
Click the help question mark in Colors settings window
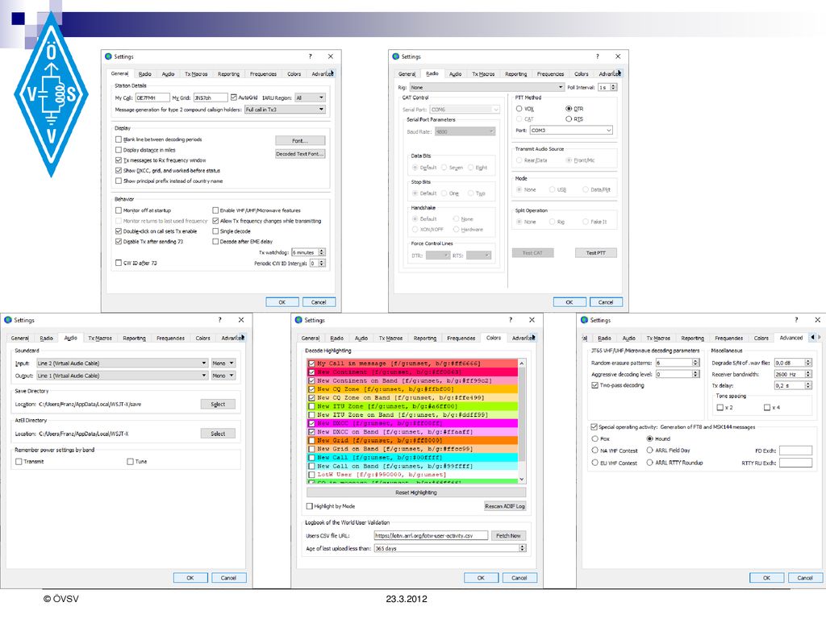click(510, 320)
